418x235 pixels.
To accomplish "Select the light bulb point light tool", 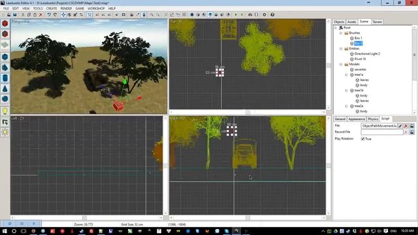I will (x=5, y=111).
